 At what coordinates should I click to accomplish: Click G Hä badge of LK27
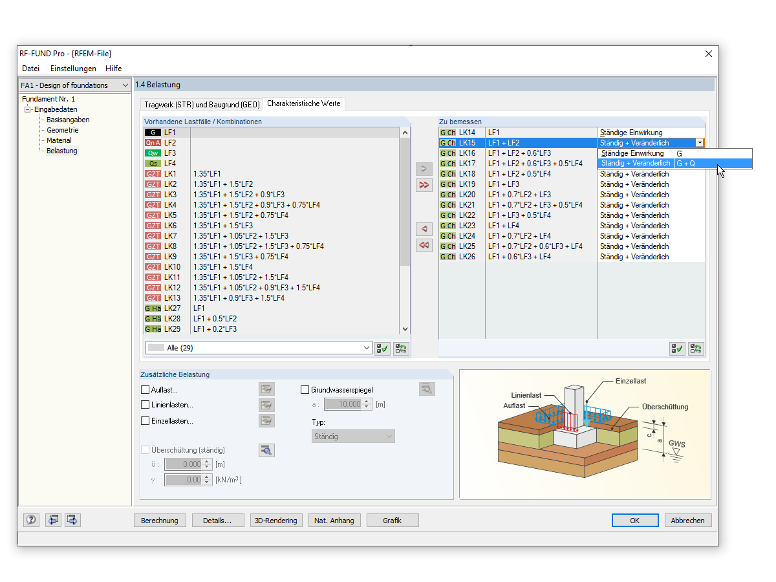(153, 308)
